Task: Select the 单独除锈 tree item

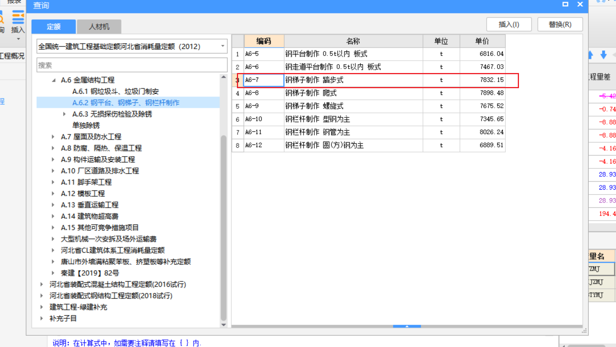Action: pyautogui.click(x=86, y=125)
